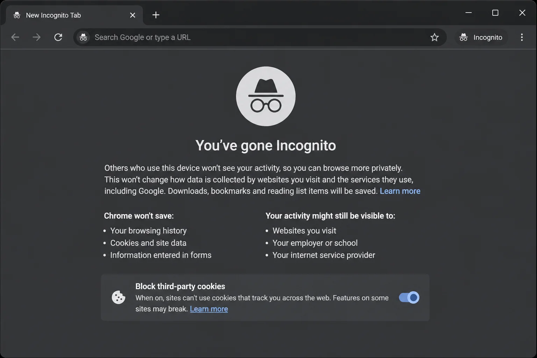537x358 pixels.
Task: Click the "You've gone Incognito" heading
Action: point(266,145)
